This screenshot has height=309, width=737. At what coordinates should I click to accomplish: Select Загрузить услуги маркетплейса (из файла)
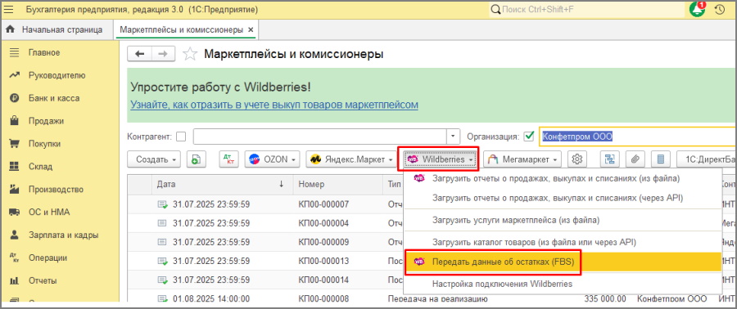562,220
